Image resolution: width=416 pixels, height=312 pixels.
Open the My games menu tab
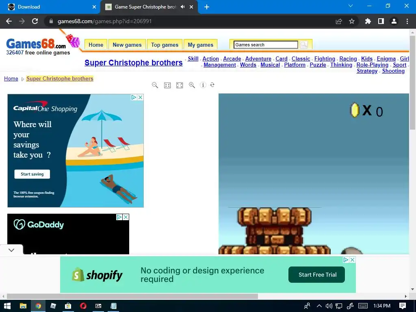201,45
